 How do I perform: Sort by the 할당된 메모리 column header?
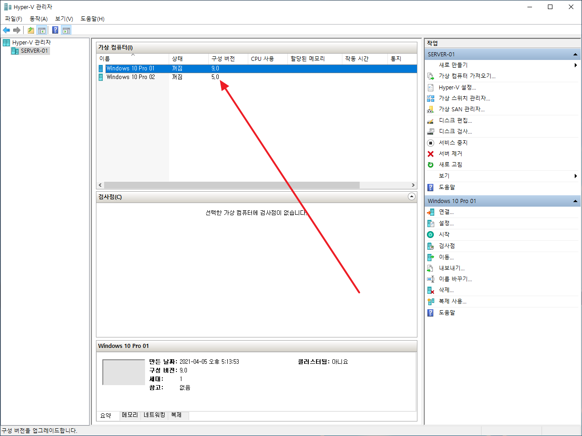(315, 59)
